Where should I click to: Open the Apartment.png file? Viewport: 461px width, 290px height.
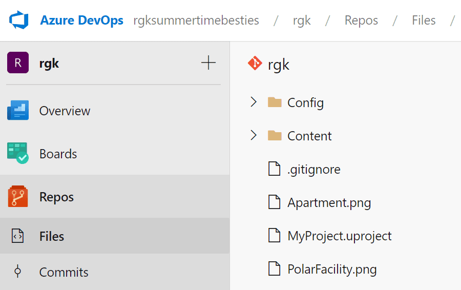pos(329,203)
